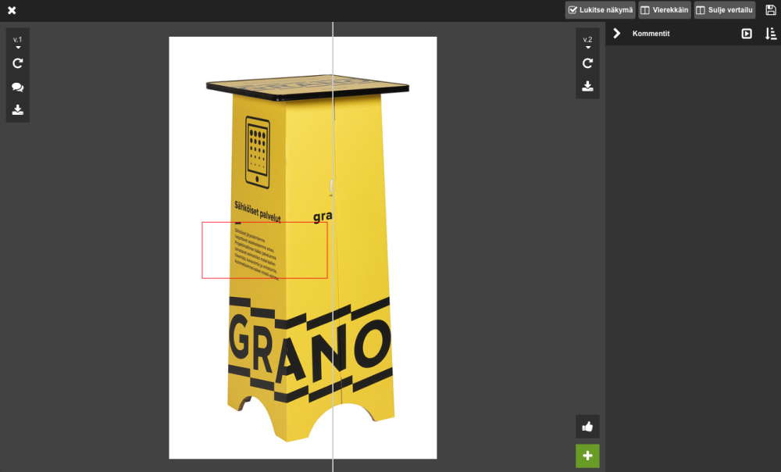Click the GRANO stand preview image
781x472 pixels.
tap(303, 248)
